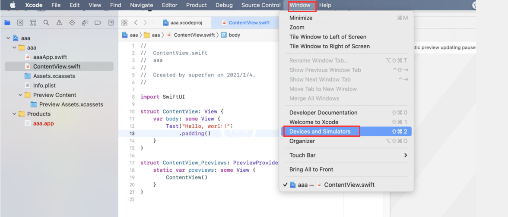
Task: Choose Organizer from the Window menu
Action: click(346, 141)
